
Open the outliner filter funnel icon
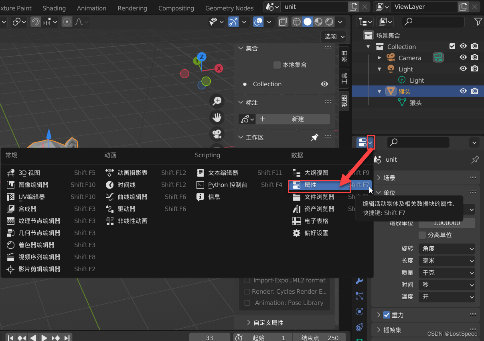tap(478, 21)
